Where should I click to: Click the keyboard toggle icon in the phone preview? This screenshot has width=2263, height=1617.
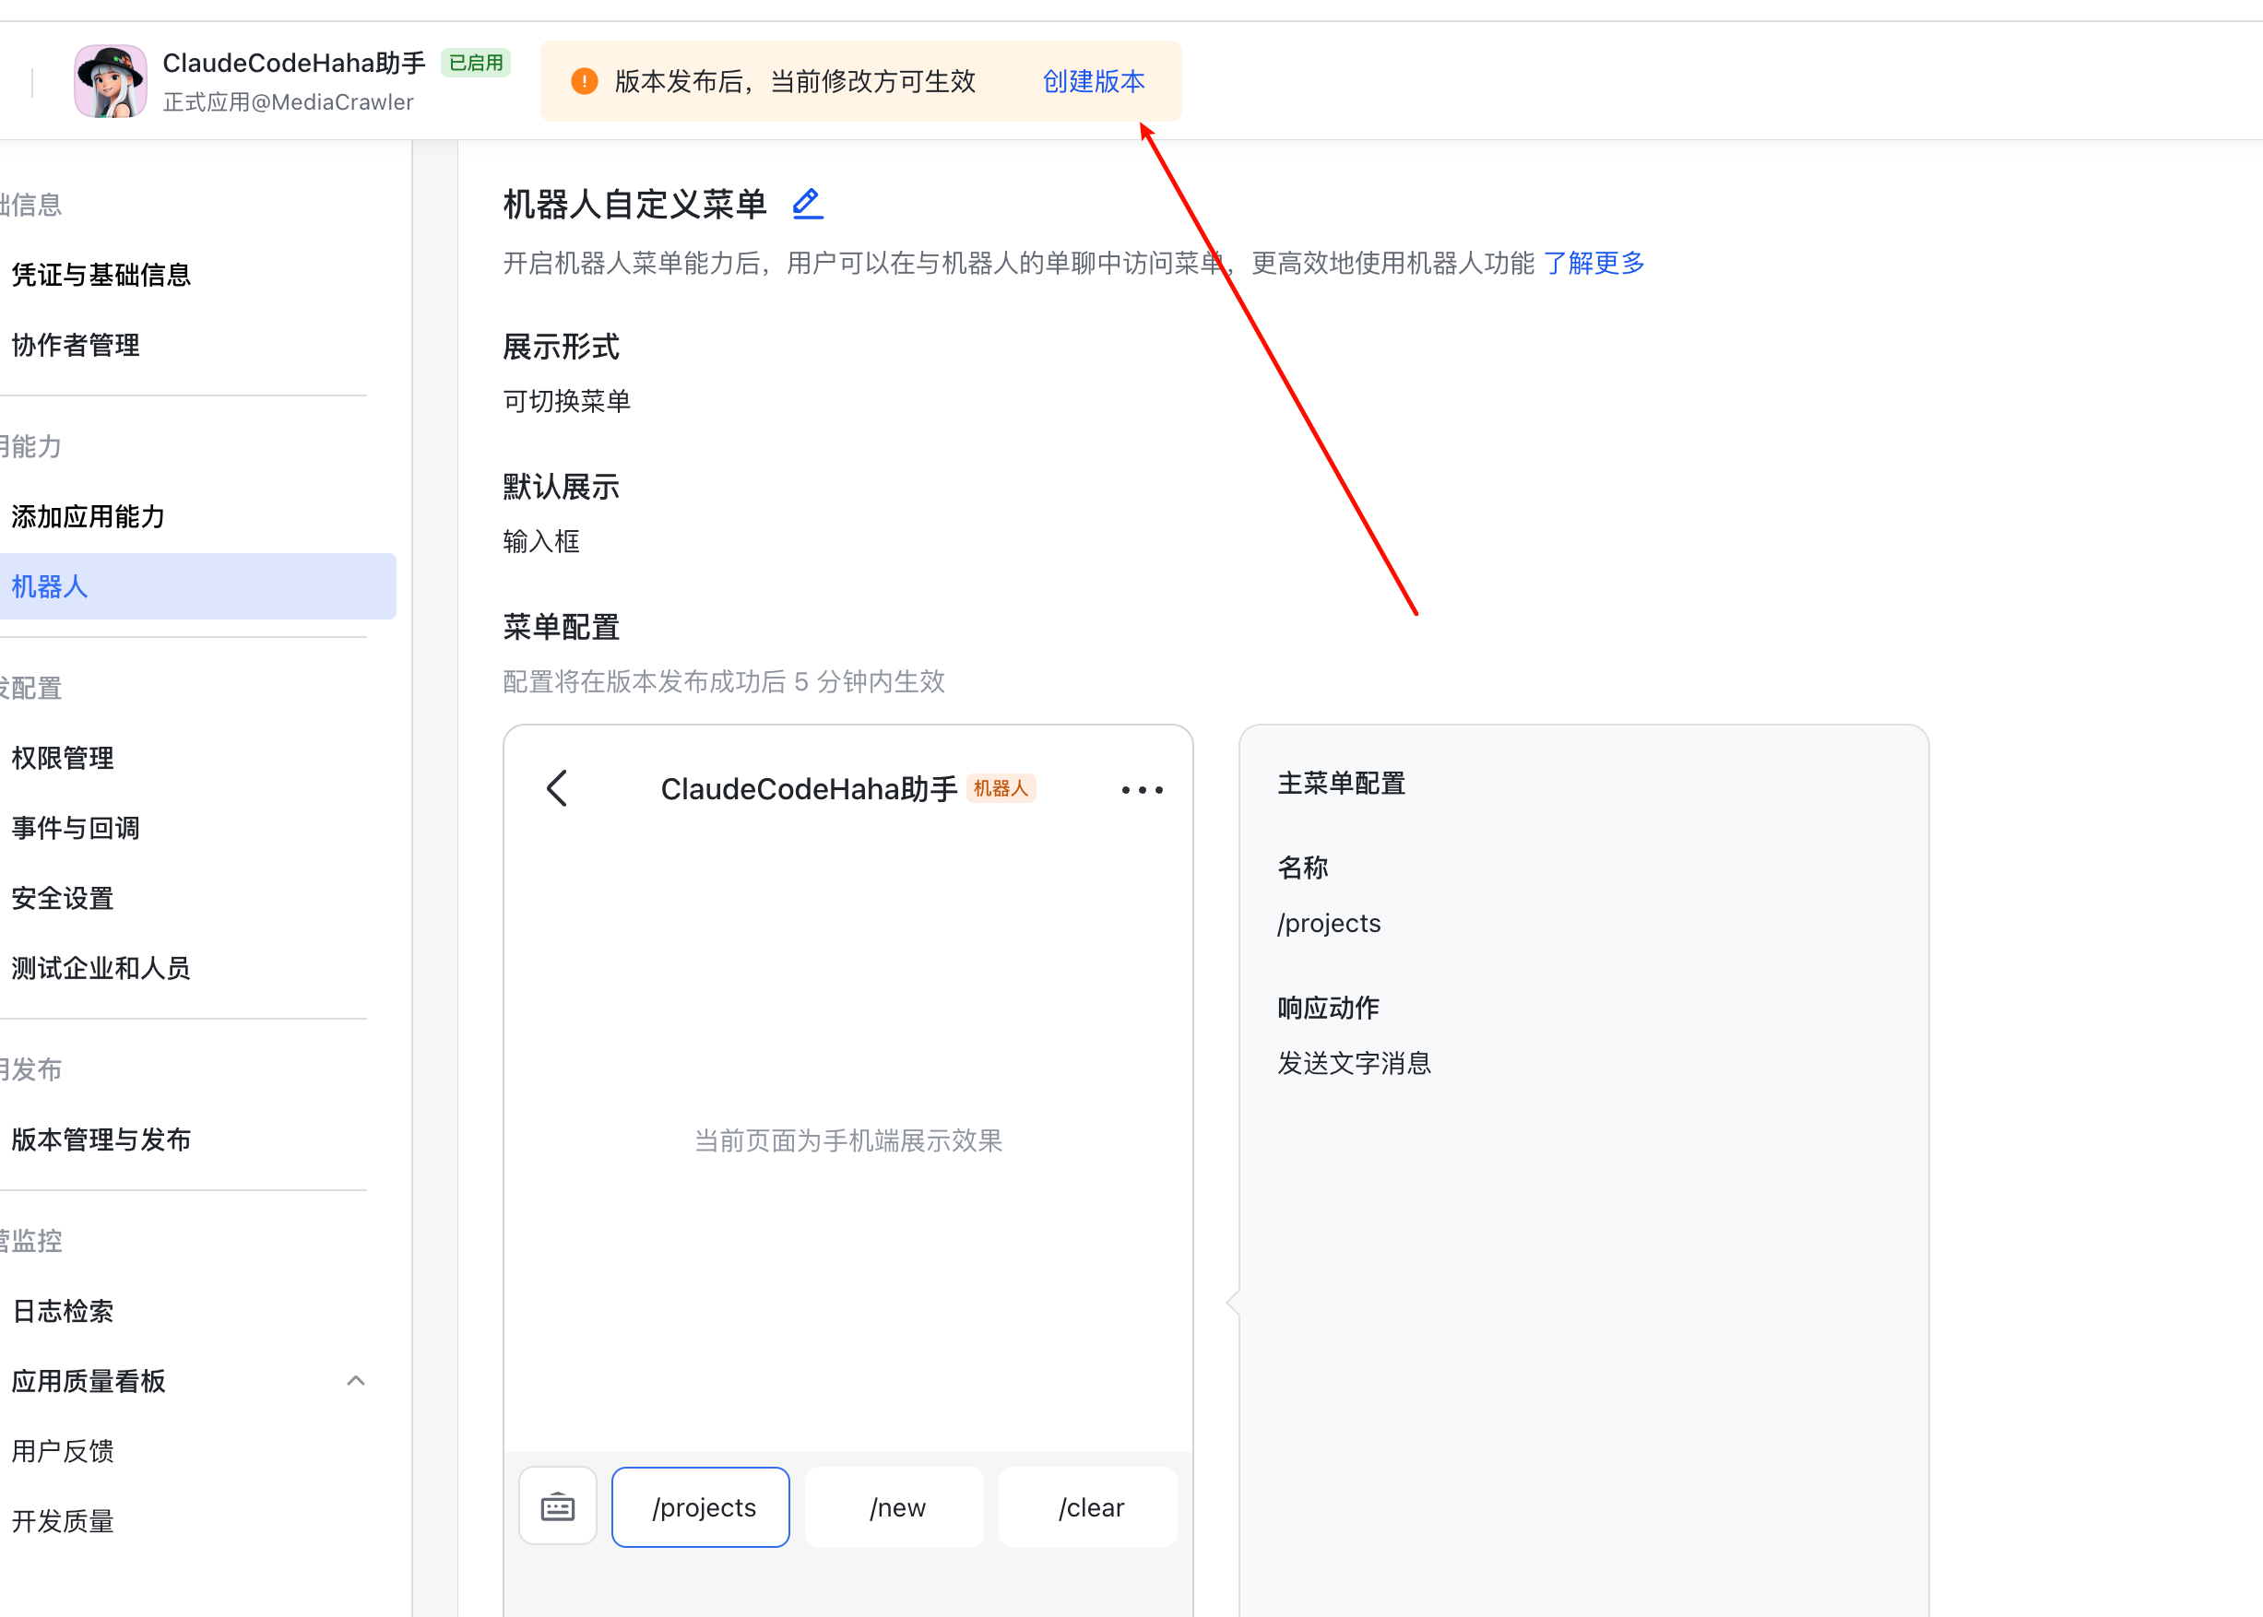coord(558,1506)
